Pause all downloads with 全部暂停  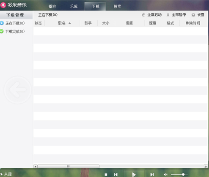[179, 15]
